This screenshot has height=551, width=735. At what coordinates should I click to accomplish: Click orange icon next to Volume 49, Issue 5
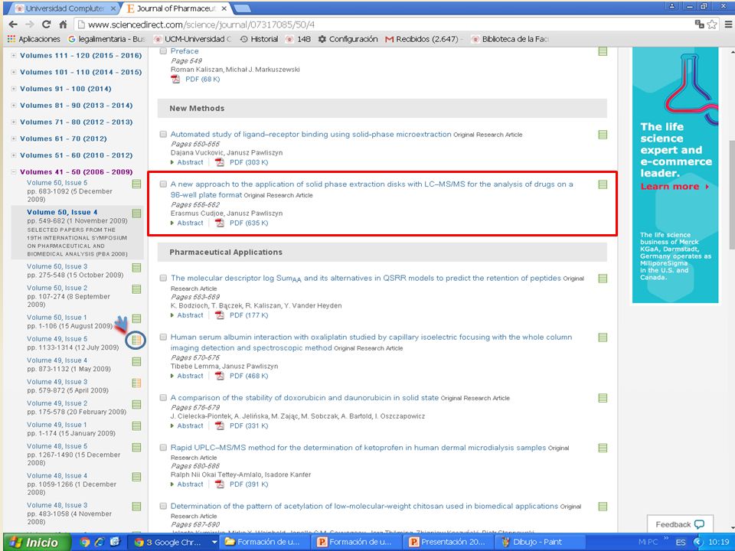(x=136, y=340)
